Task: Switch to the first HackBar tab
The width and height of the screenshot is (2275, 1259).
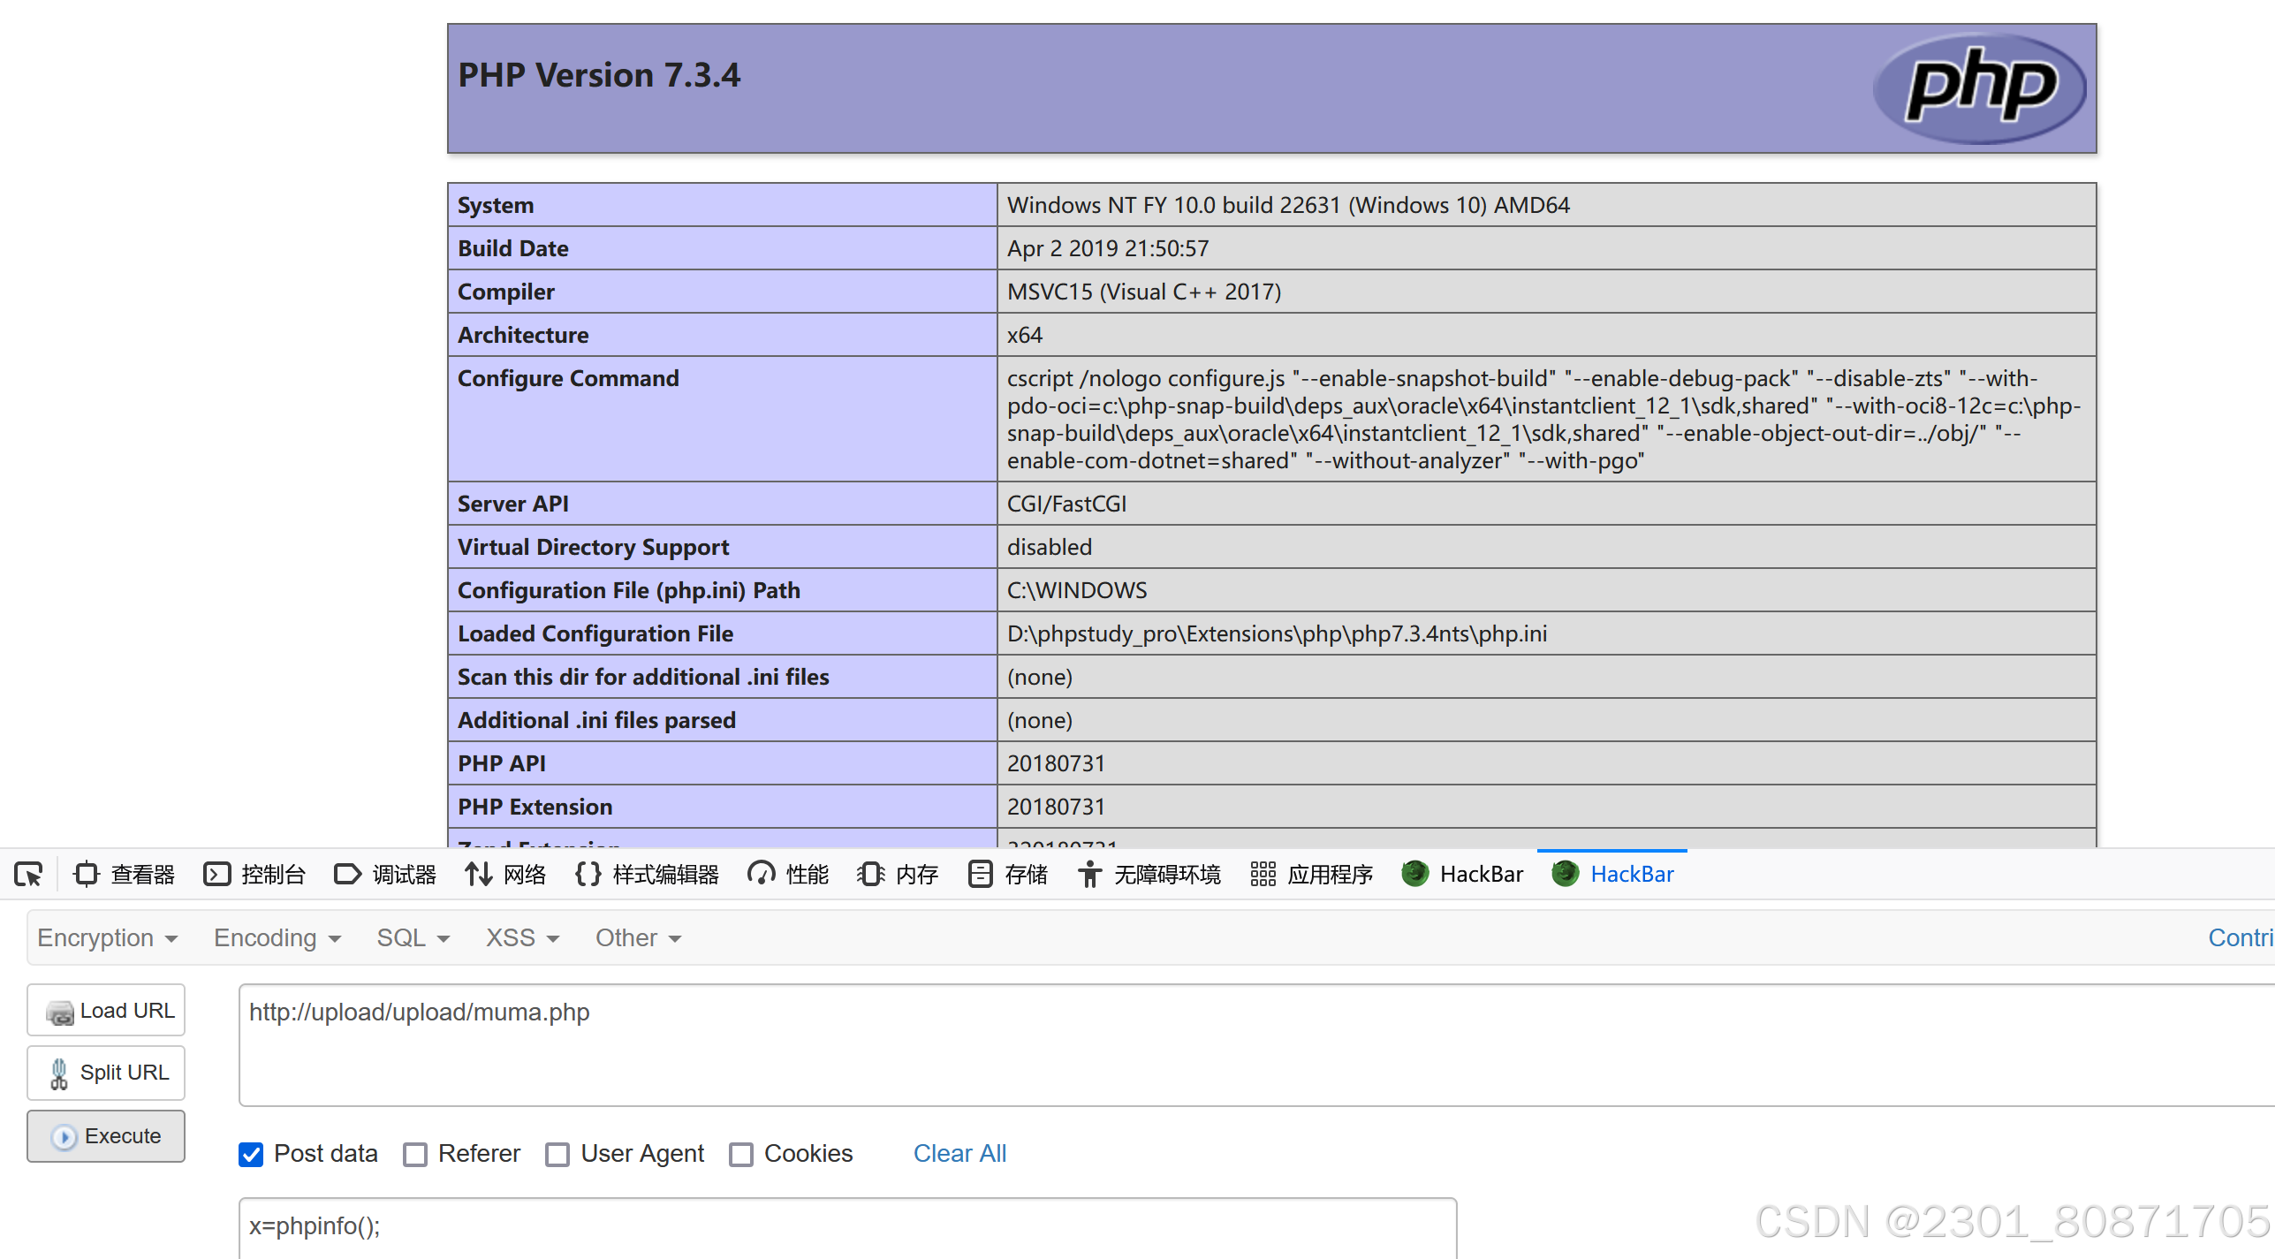Action: point(1463,875)
